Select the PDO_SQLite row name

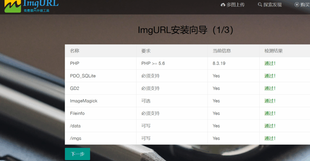[83, 76]
